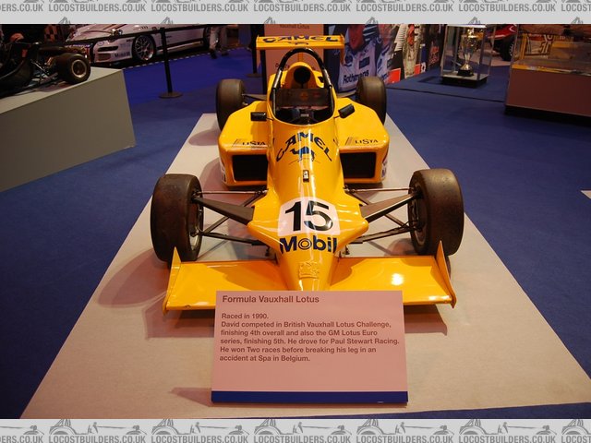Screen dimensions: 591x443
Task: Select the front tire on the image's left
Action: (x=175, y=216)
